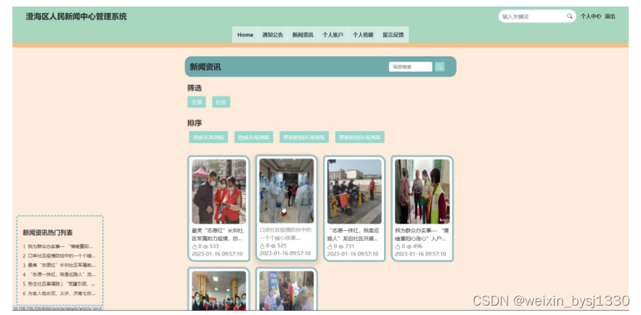Sort by 热度从高到低
The width and height of the screenshot is (641, 315).
(208, 137)
